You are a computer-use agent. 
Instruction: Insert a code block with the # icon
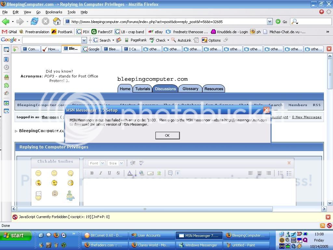178,173
